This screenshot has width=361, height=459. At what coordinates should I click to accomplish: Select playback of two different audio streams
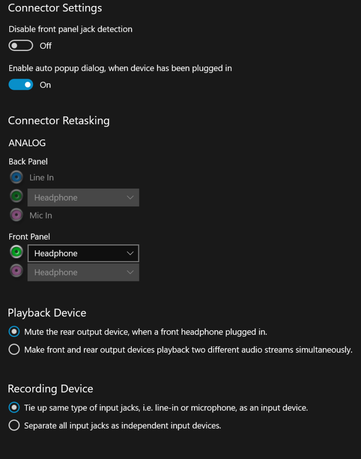coord(14,350)
